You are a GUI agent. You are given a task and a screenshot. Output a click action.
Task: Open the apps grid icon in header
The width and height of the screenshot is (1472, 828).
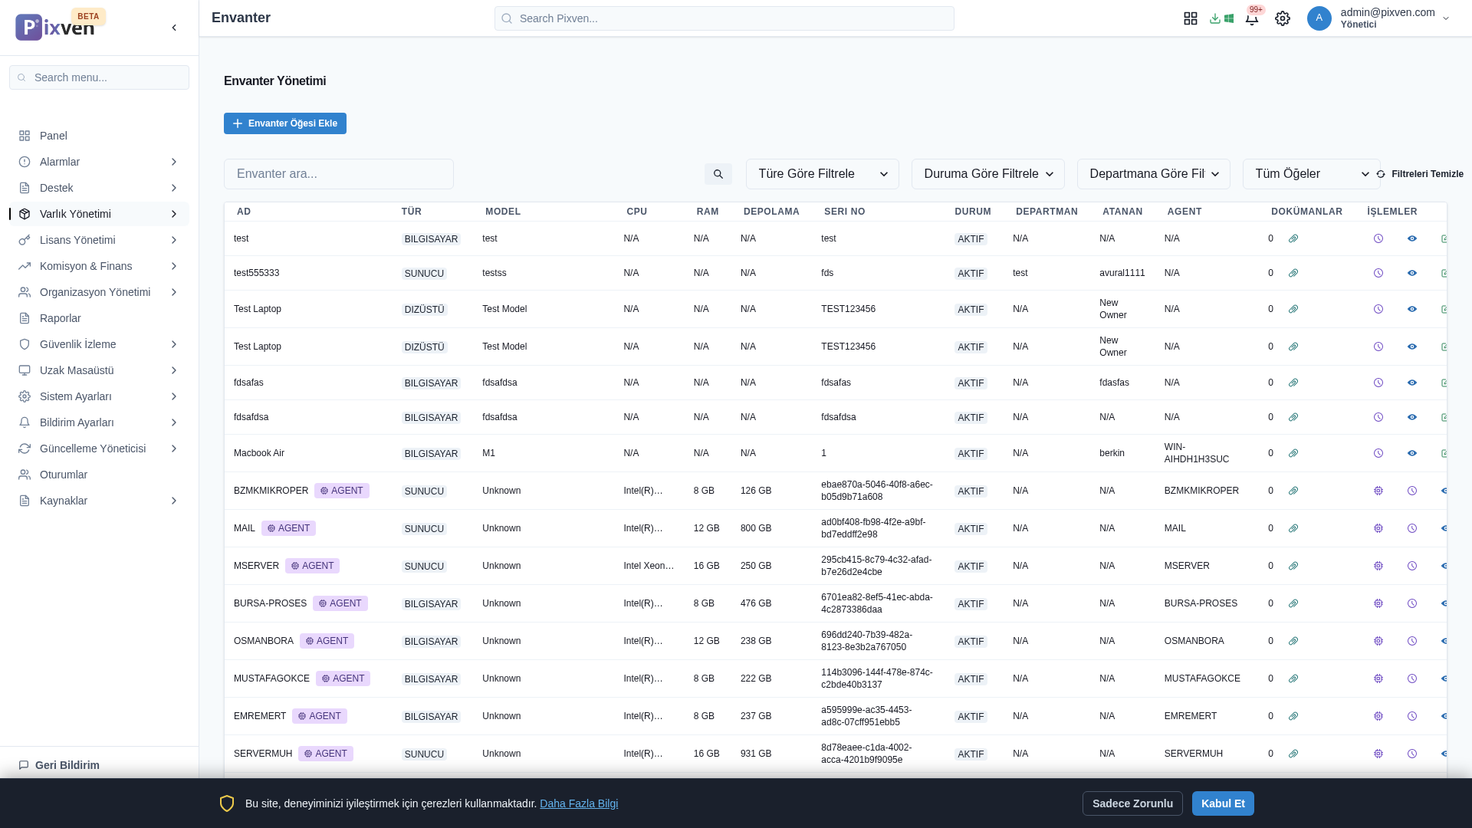(1190, 18)
